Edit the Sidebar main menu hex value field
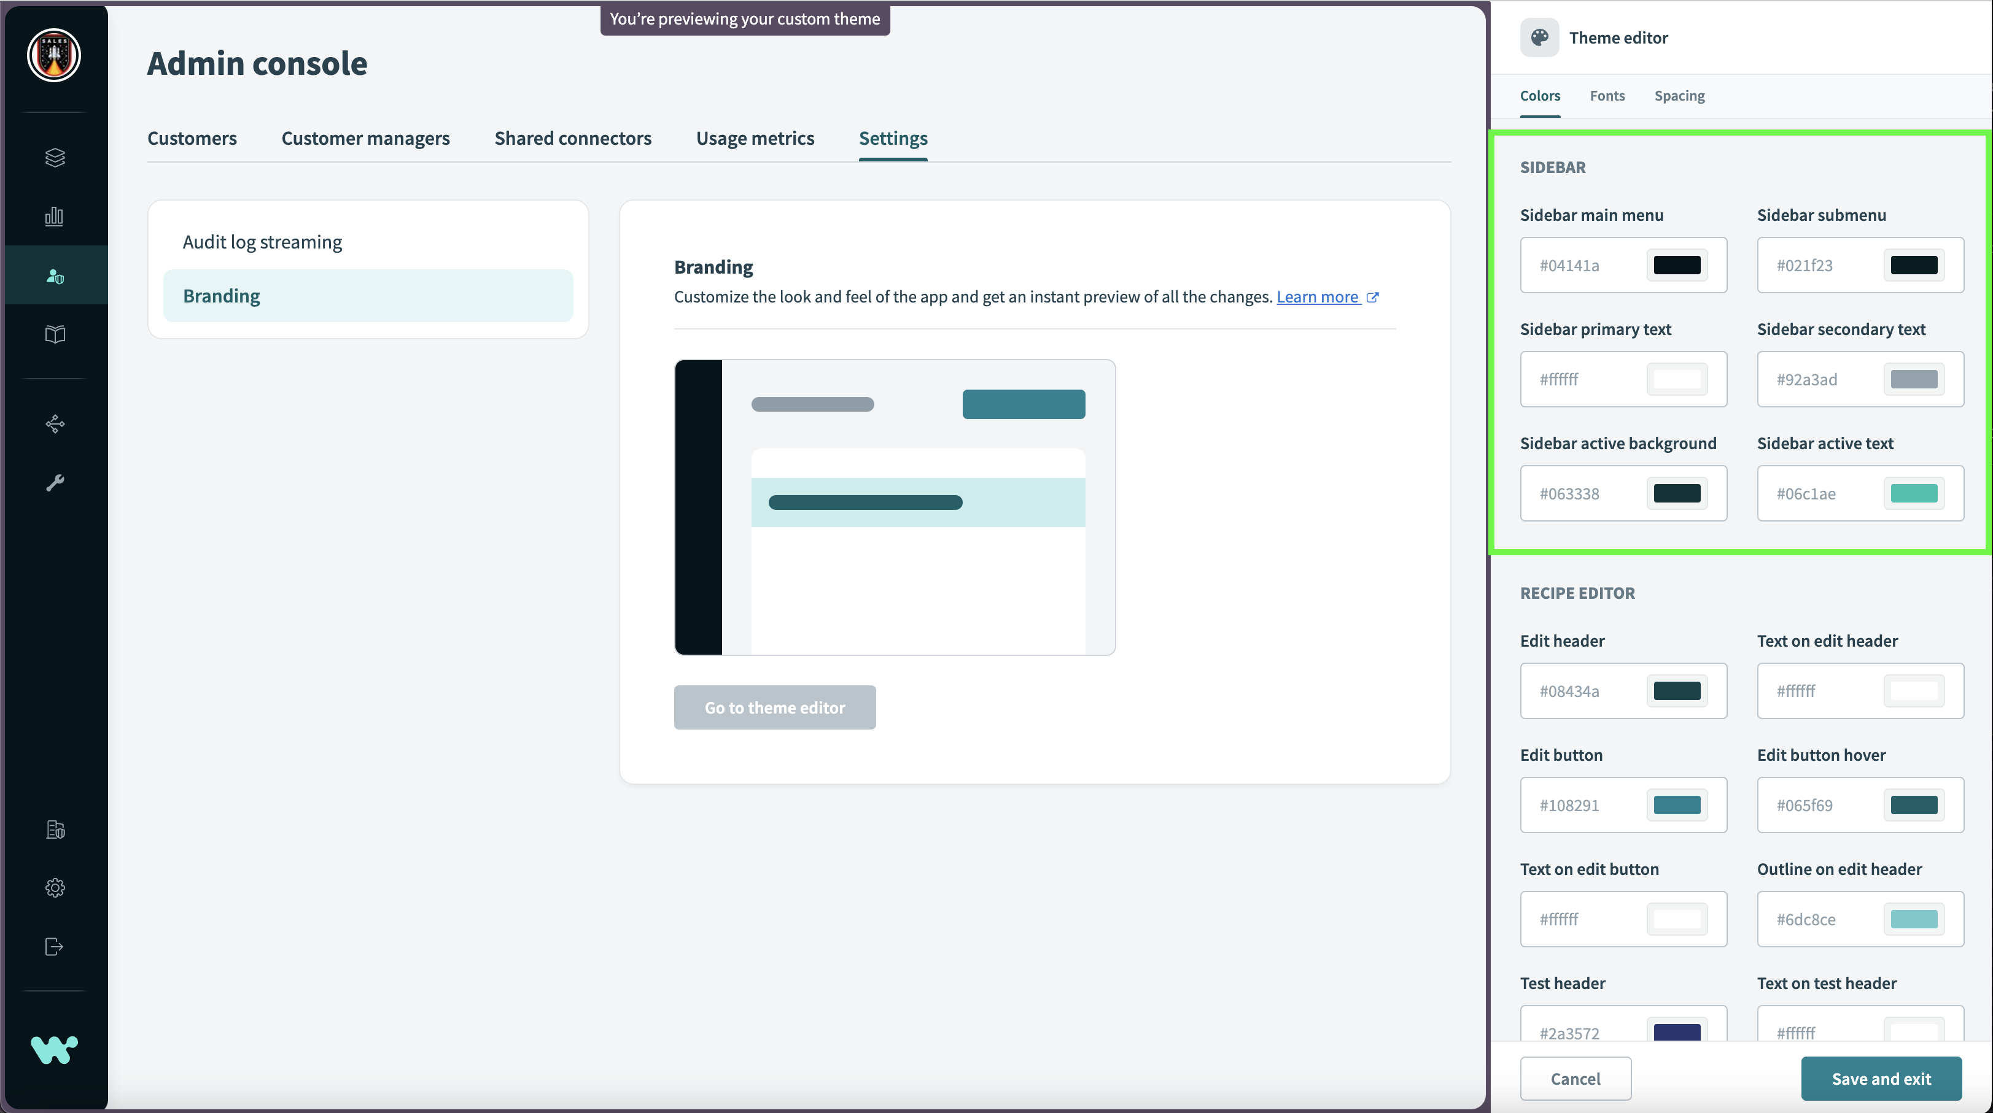 coord(1594,265)
